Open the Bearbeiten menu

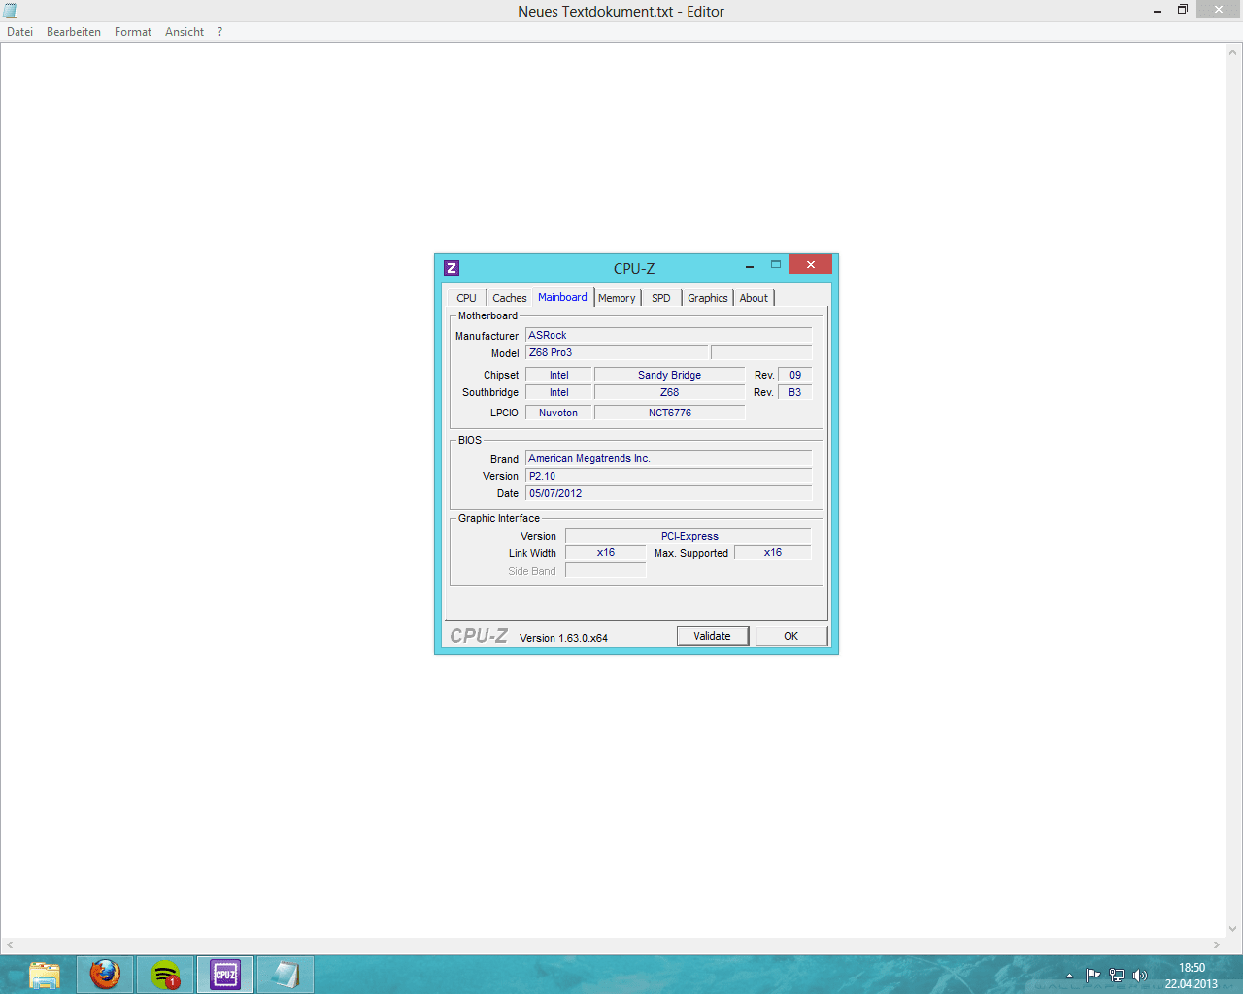point(74,32)
